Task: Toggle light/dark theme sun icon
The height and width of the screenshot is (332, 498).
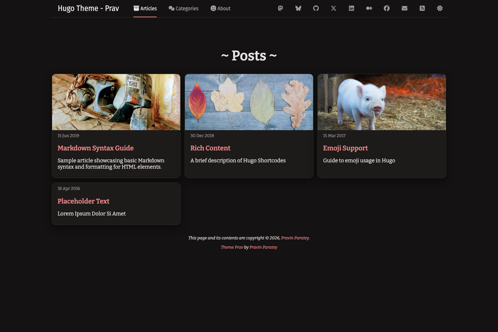Action: pyautogui.click(x=440, y=8)
